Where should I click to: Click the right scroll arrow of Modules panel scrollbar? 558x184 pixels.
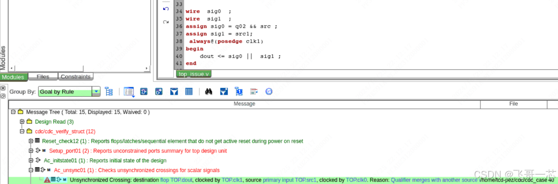click(x=147, y=68)
